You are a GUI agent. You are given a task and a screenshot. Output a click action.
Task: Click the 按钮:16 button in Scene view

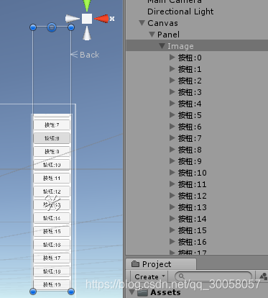(52, 245)
